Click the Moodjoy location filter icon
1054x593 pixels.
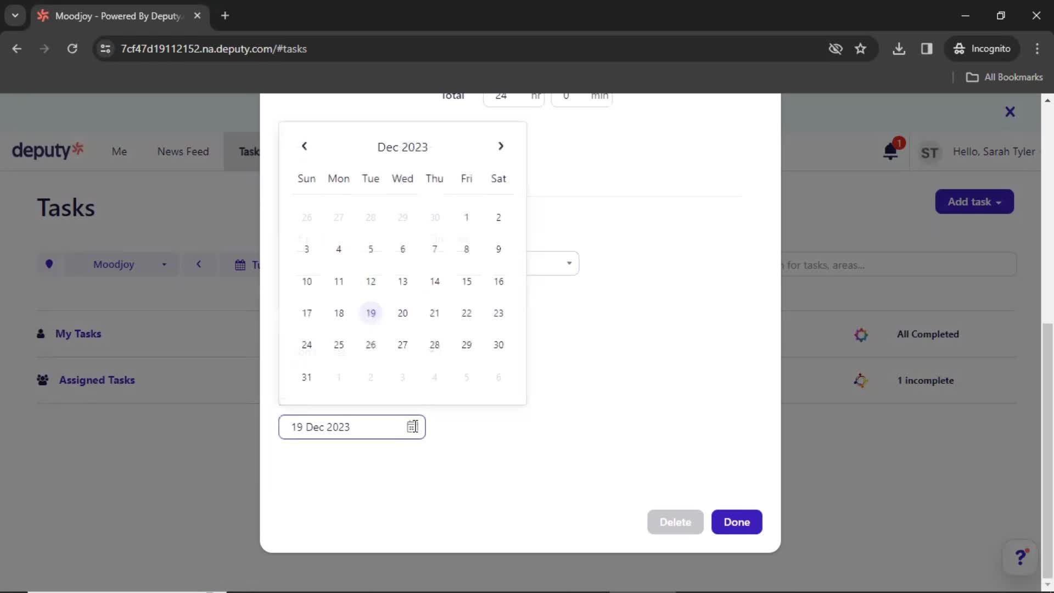(x=49, y=264)
